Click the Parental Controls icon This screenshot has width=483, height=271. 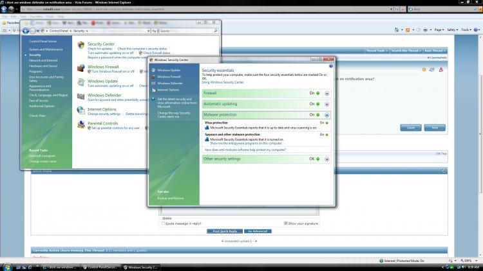[81, 125]
